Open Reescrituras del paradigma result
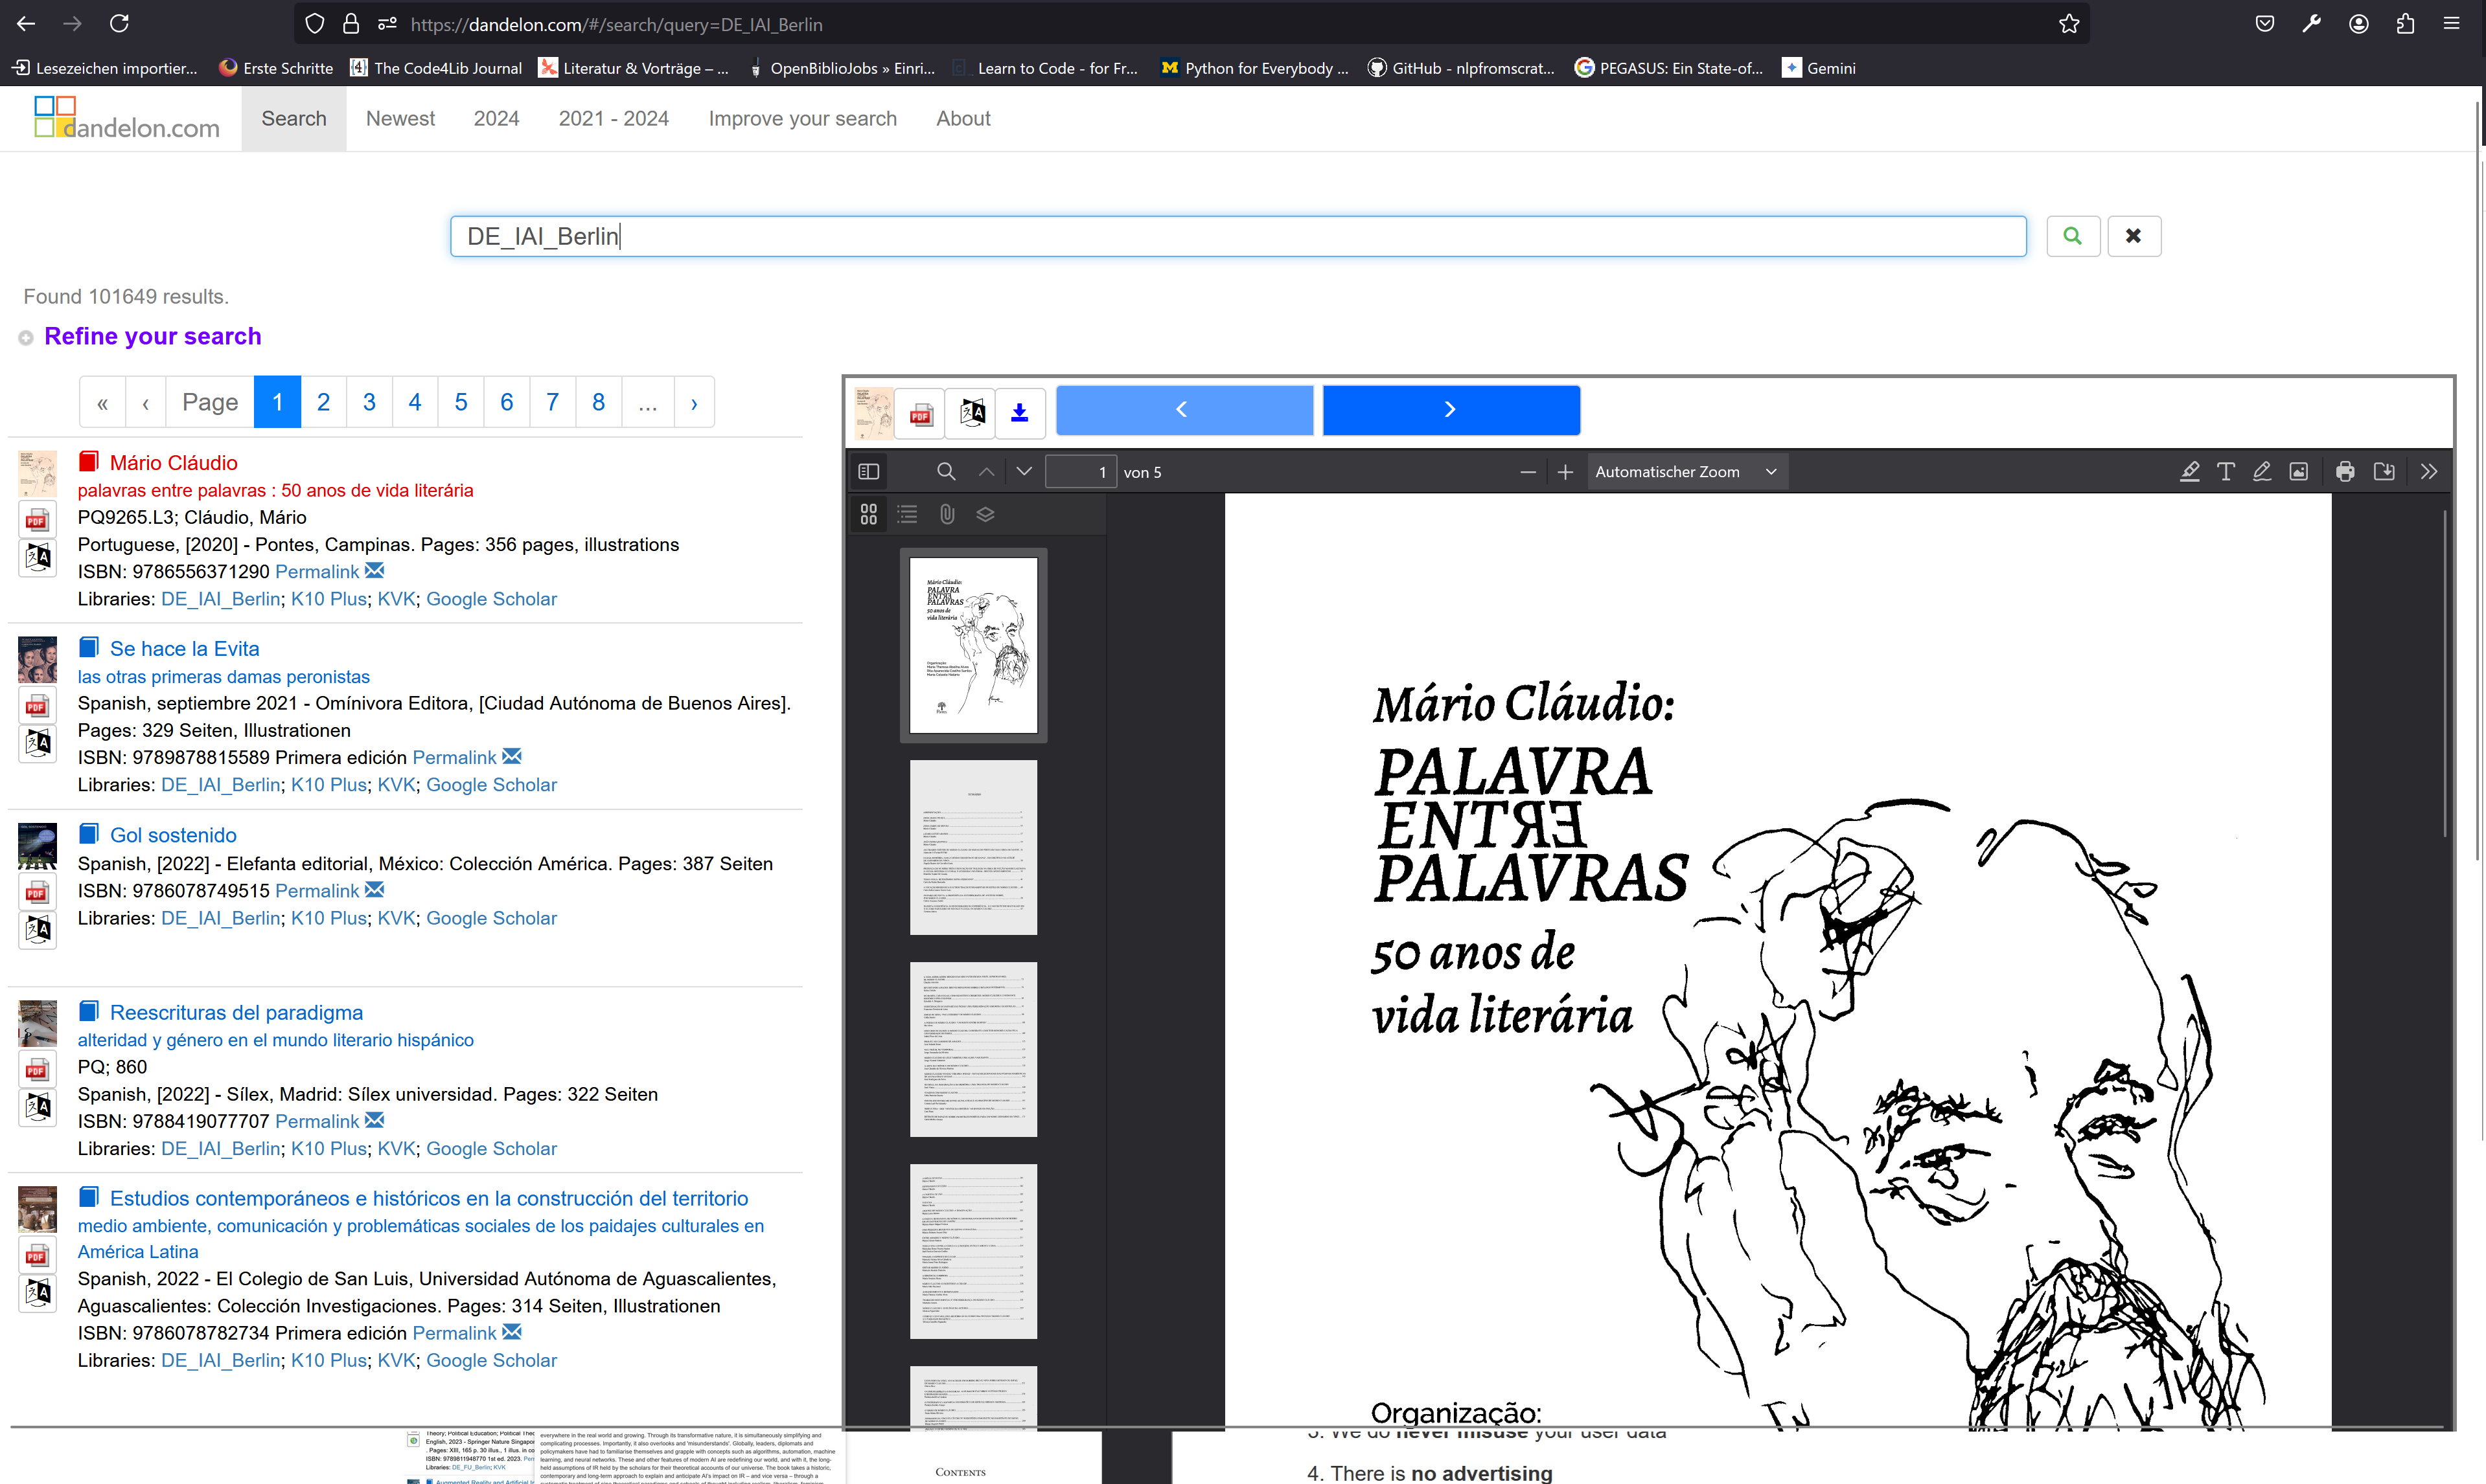 tap(236, 1012)
